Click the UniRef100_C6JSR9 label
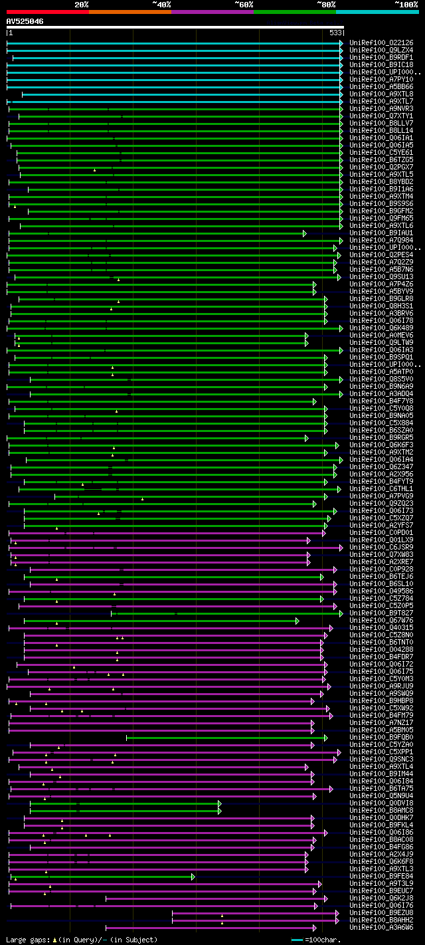The width and height of the screenshot is (425, 945). [381, 547]
